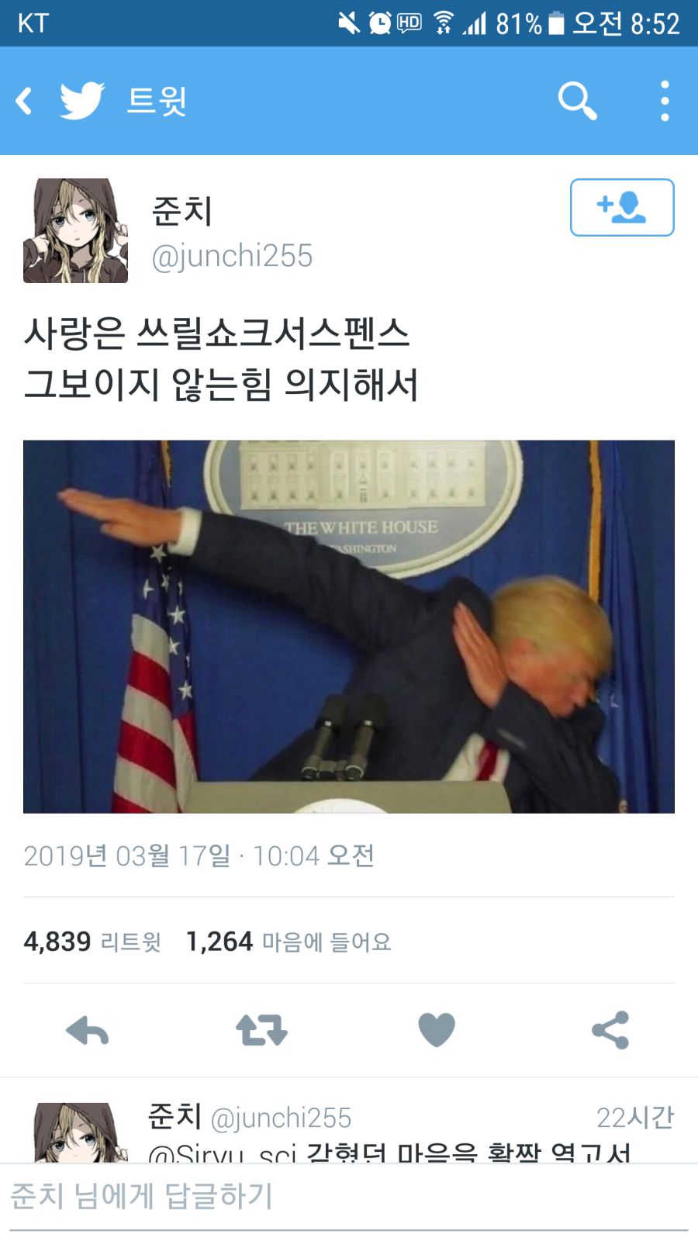This screenshot has width=698, height=1241.
Task: Click the Twitter bird logo
Action: point(82,101)
